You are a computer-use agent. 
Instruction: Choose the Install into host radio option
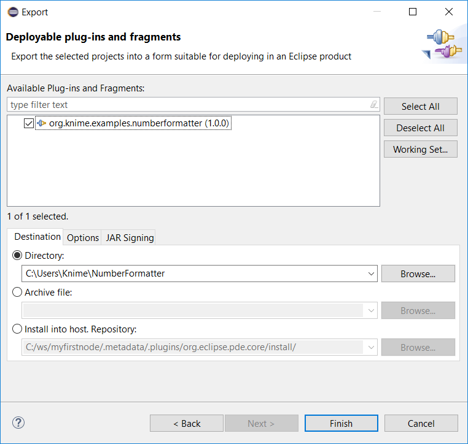tap(17, 329)
